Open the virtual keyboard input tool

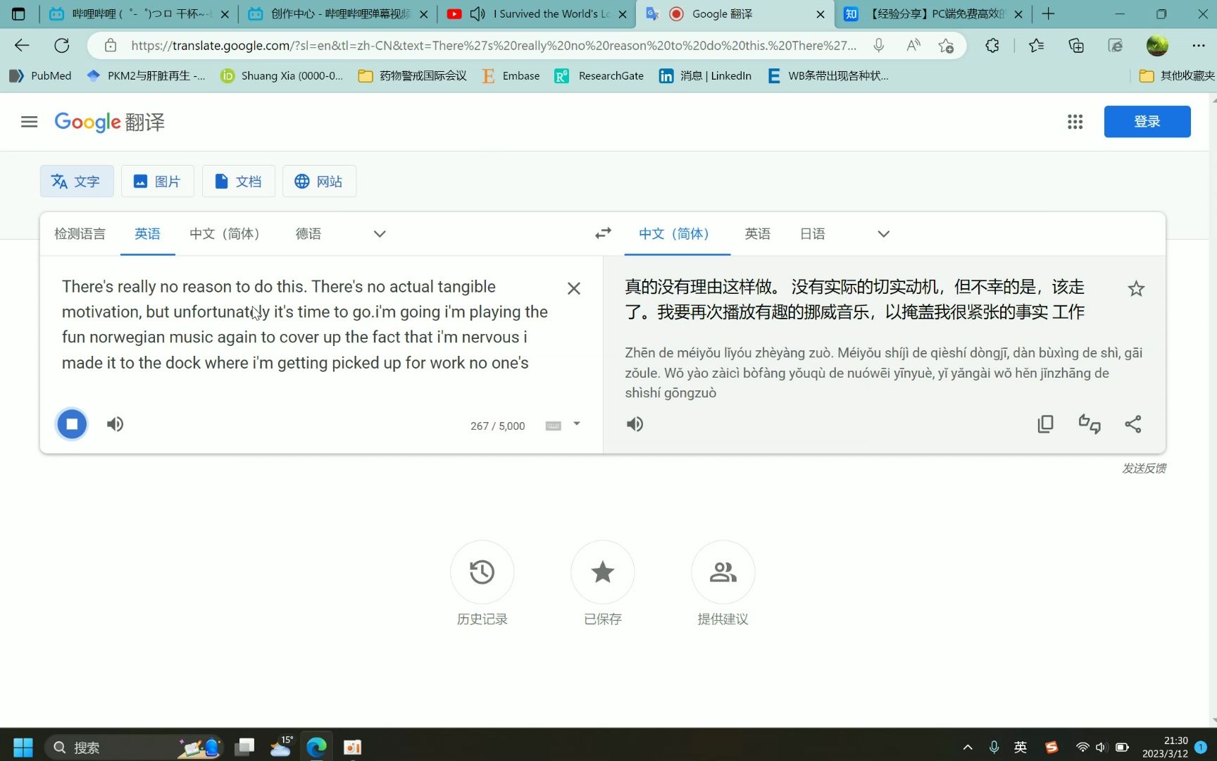coord(554,426)
